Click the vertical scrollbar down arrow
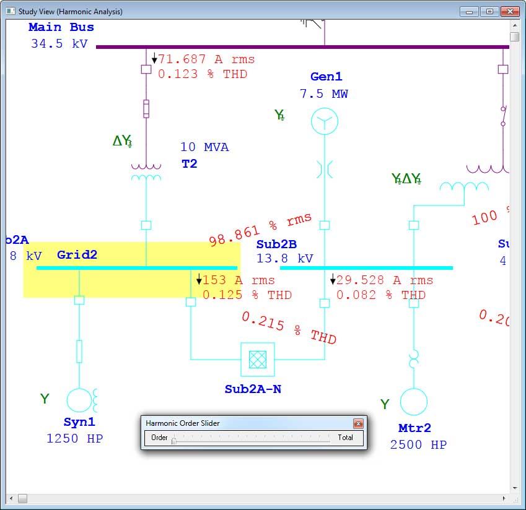This screenshot has height=510, width=526. pos(516,488)
